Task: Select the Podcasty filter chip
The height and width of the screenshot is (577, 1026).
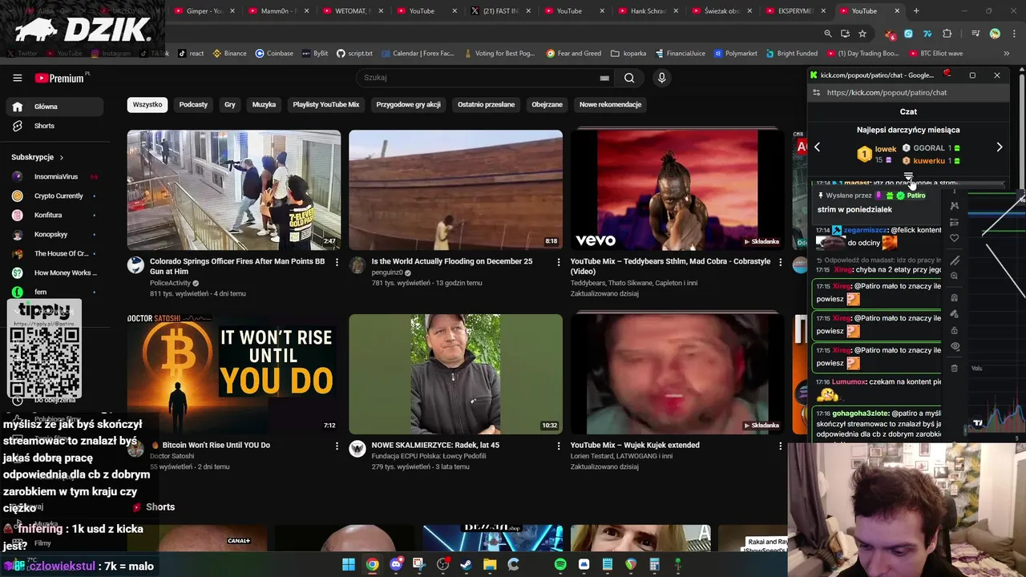Action: point(193,104)
